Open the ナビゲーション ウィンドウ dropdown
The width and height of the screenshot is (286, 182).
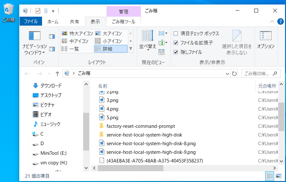pos(35,43)
